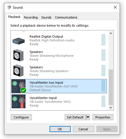Confirm with the OK button
The height and width of the screenshot is (139, 126).
click(60, 129)
